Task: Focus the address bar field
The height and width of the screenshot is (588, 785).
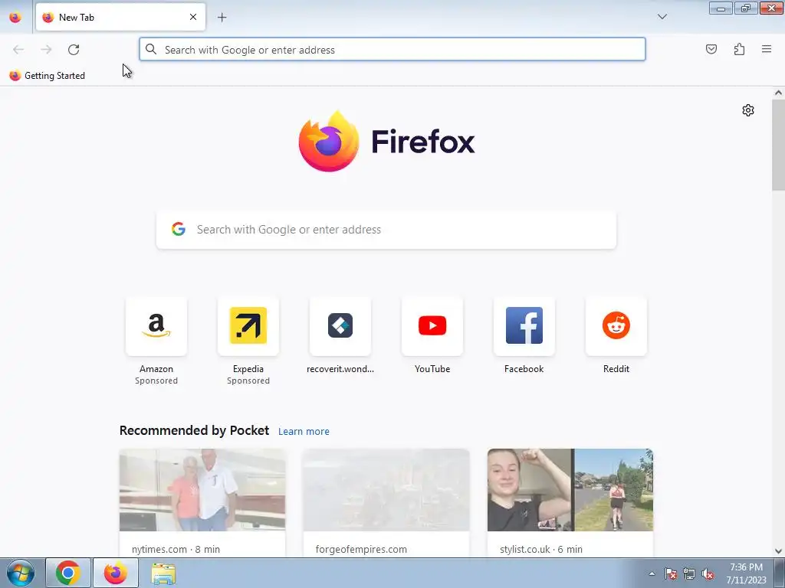Action: [x=392, y=50]
